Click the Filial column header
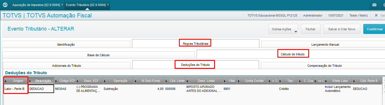Image resolution: width=385 pixels, height=105 pixels. point(230,81)
